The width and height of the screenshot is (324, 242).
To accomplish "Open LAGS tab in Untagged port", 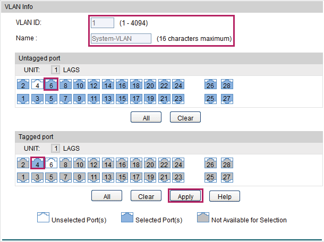I will 71,70.
